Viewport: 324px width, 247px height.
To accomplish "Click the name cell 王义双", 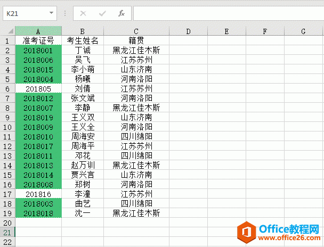I will click(83, 117).
